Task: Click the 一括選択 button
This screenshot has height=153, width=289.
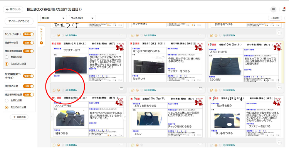Action: 275,18
